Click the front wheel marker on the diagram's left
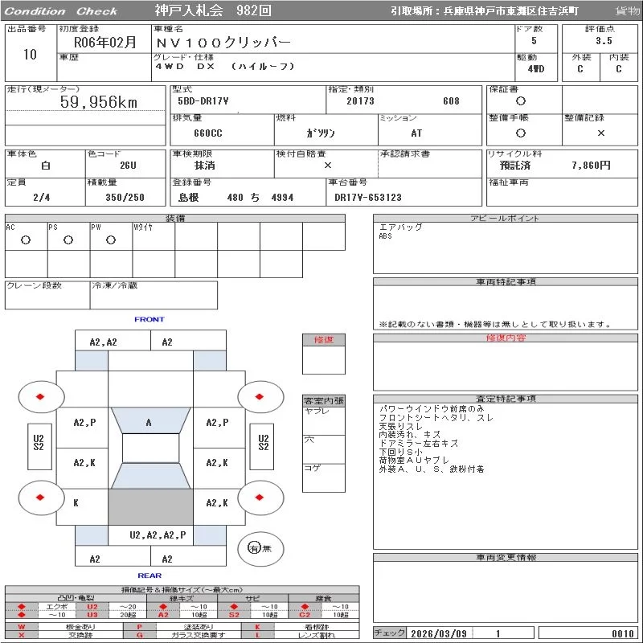The width and height of the screenshot is (643, 643). 41,397
